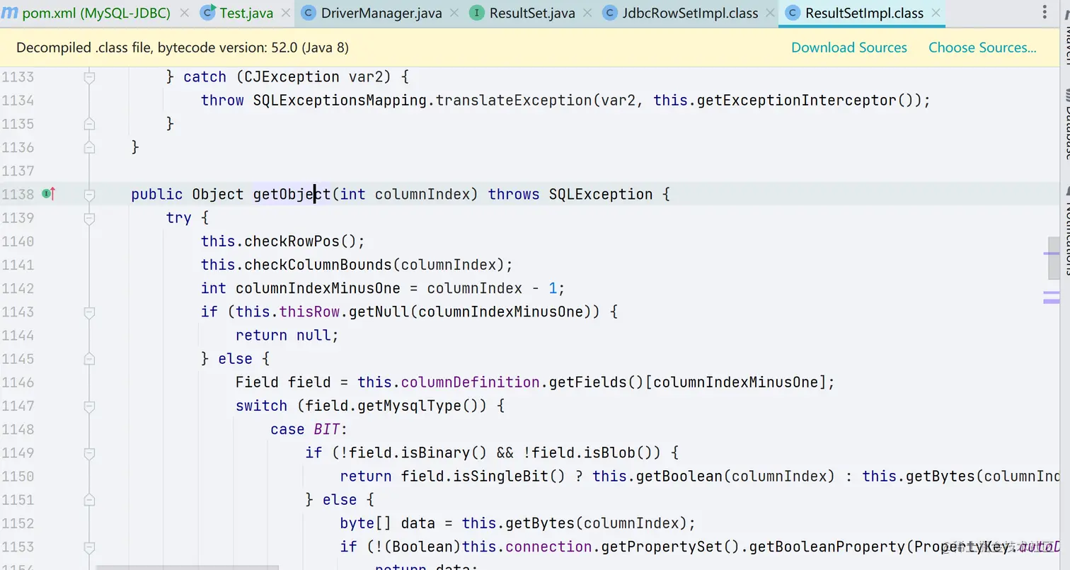Click SQLExceptionsMapping on line 1134
Viewport: 1070px width, 570px height.
[340, 100]
